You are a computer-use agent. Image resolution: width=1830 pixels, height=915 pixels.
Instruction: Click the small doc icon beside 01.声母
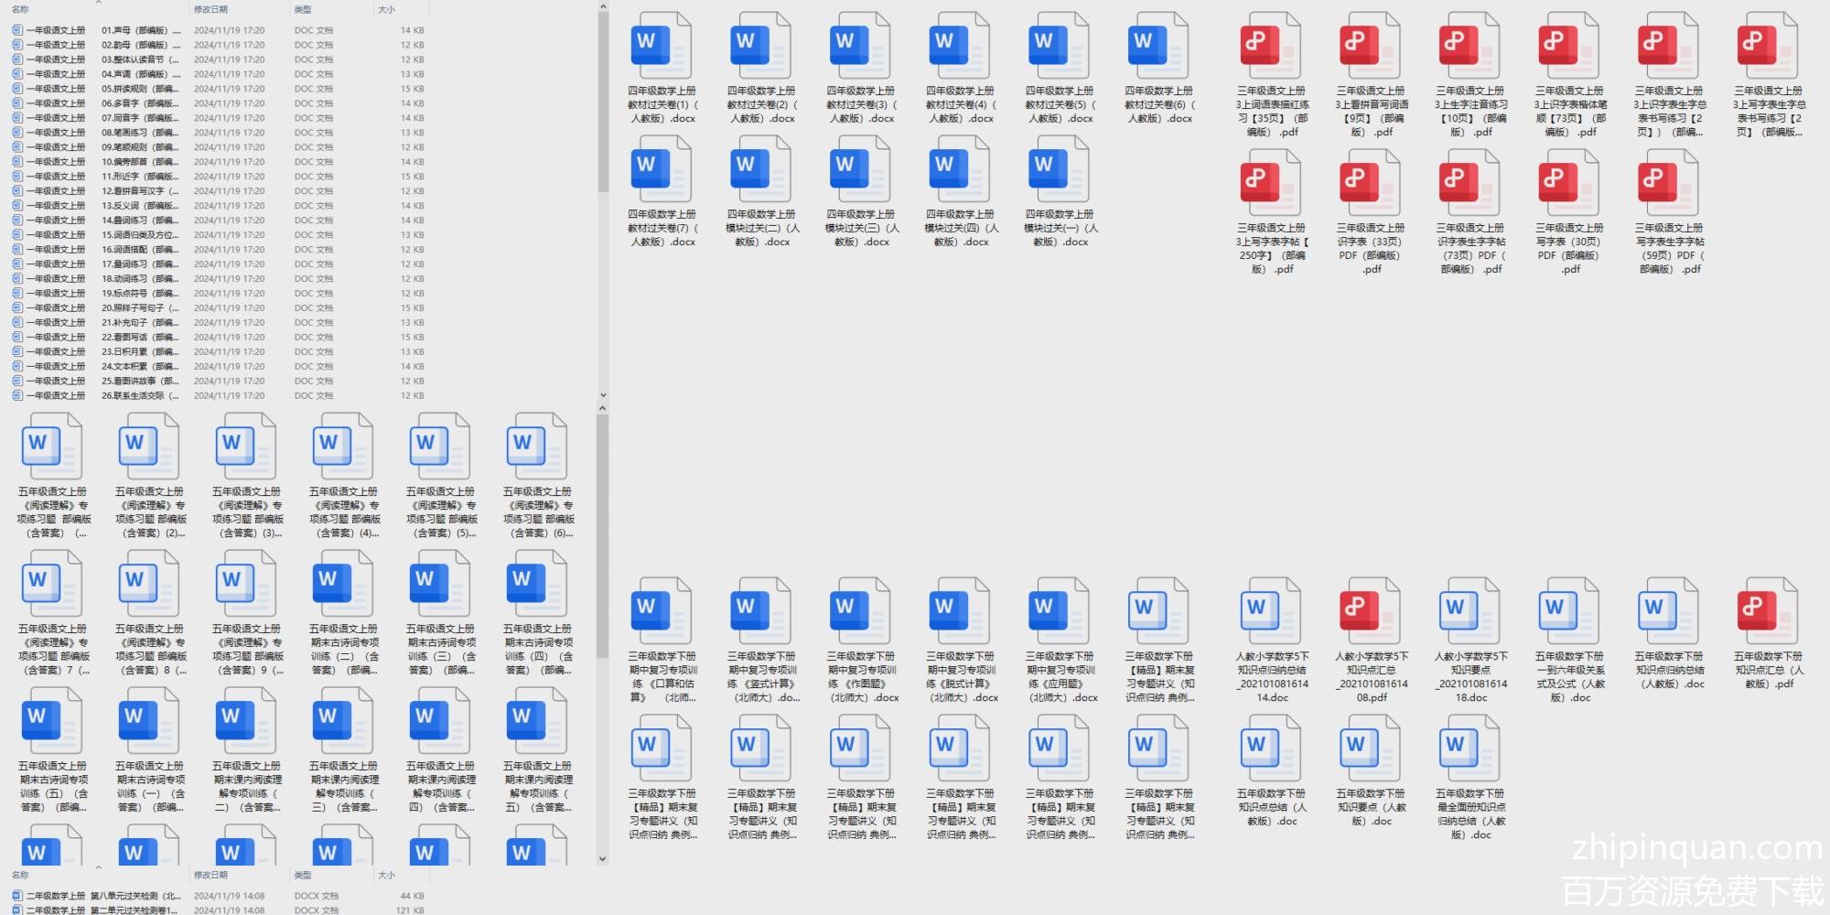(x=17, y=30)
